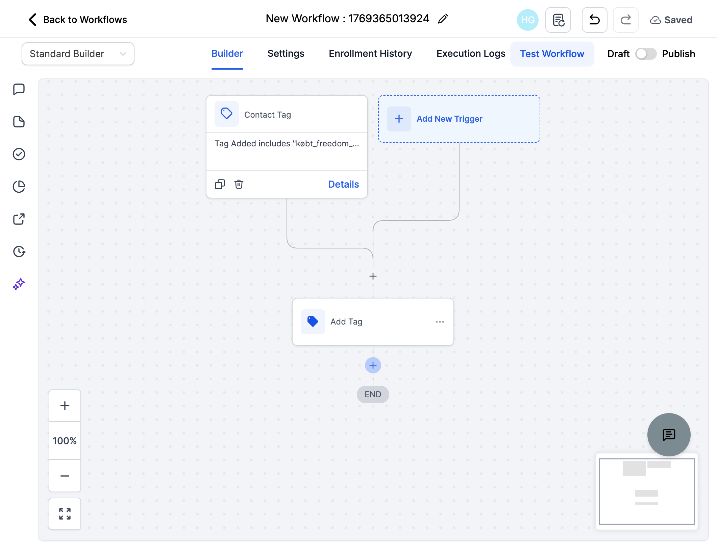
Task: Toggle Draft to Publish switch
Action: coord(646,54)
